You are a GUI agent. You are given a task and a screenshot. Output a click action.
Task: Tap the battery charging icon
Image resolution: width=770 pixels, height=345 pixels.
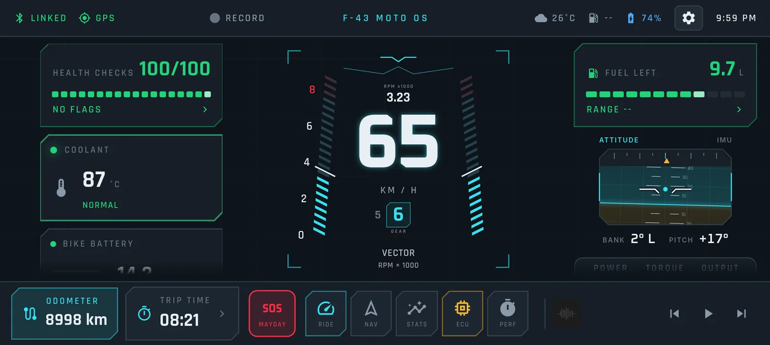coord(630,18)
